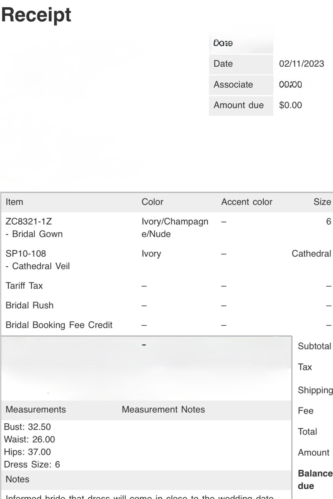Select the Bust: 32.50 measurement

point(27,427)
